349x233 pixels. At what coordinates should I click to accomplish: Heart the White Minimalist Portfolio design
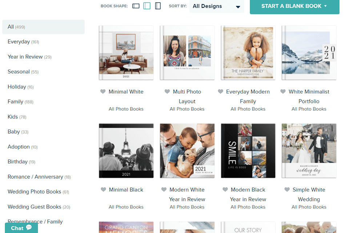(283, 92)
